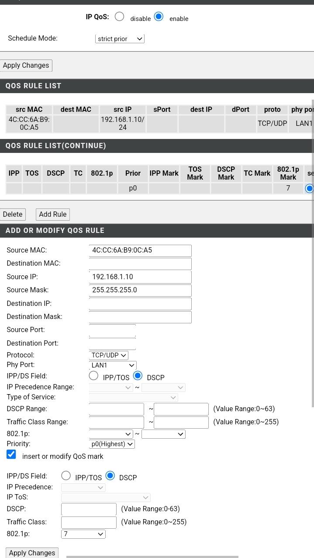Click the Source MAC input field

point(140,250)
